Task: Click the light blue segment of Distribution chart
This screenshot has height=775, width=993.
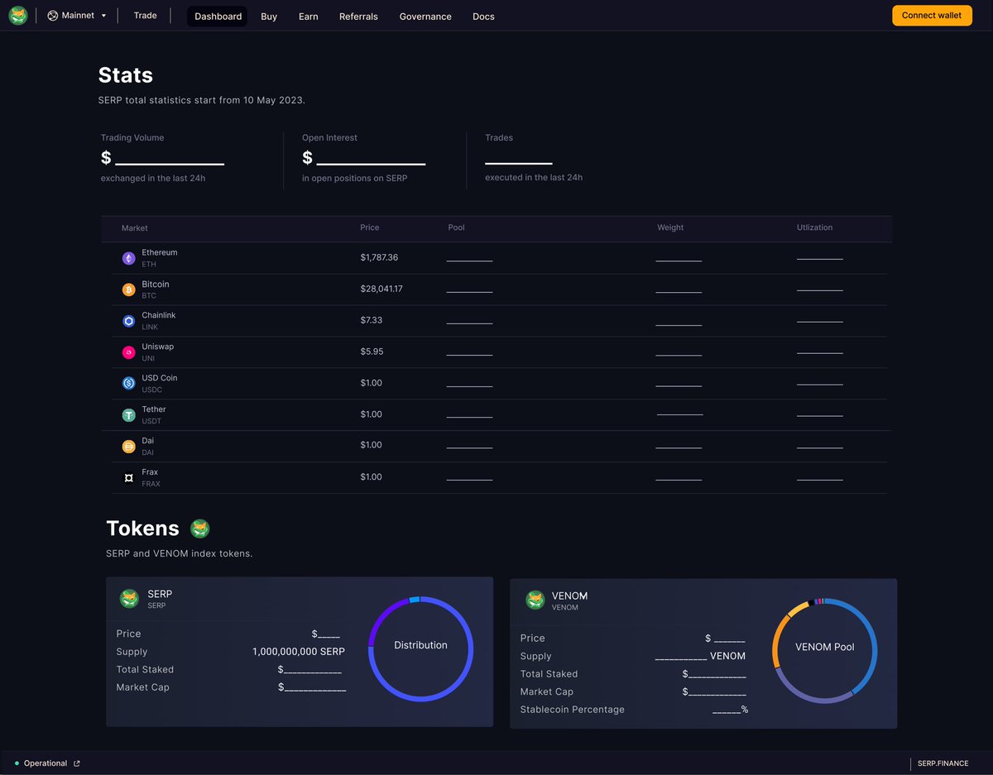Action: 414,600
